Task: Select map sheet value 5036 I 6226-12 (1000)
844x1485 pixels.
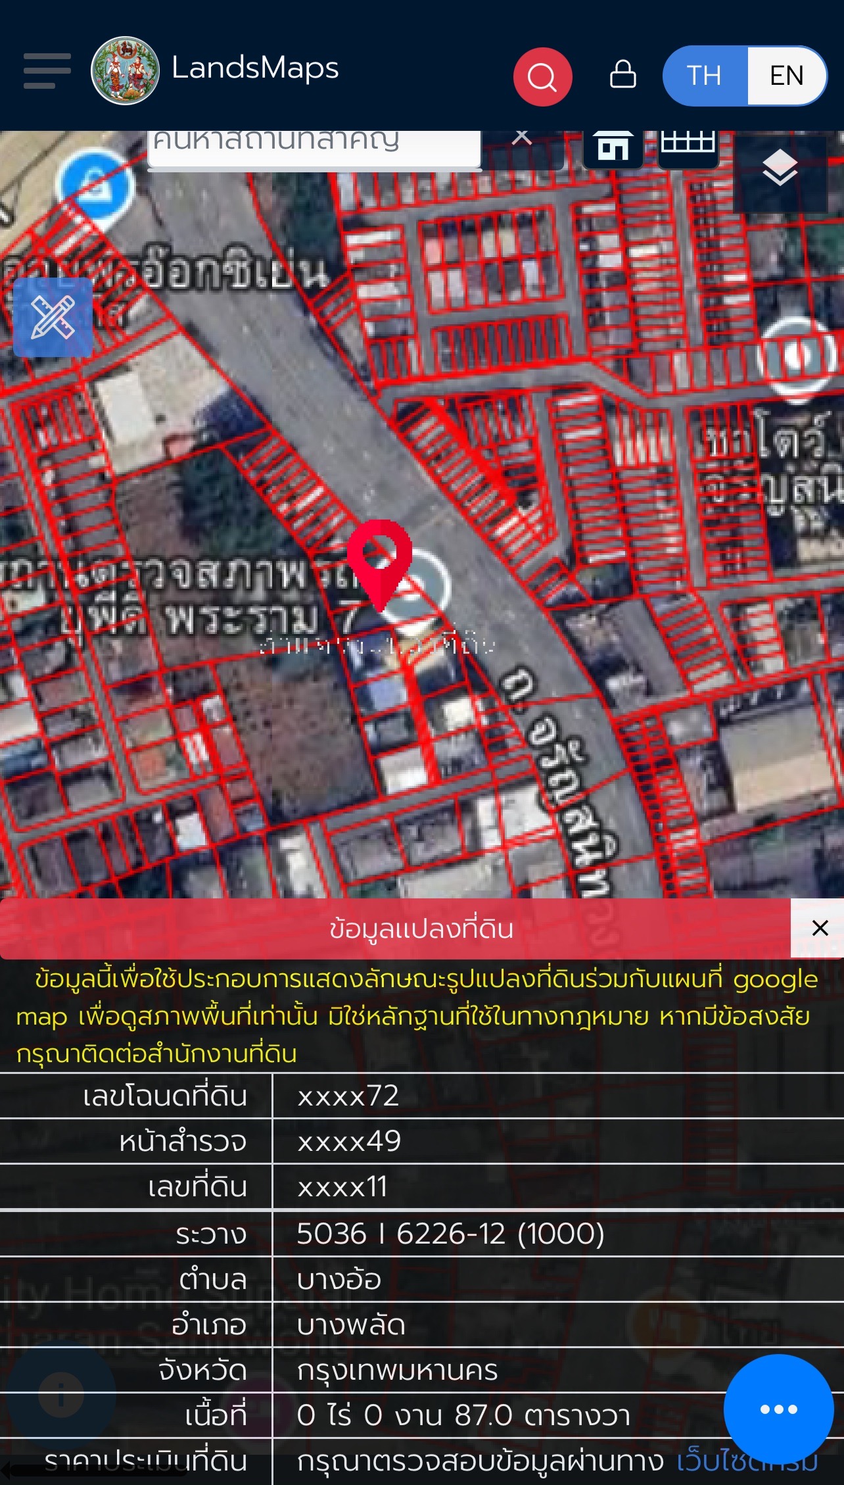Action: [x=450, y=1233]
